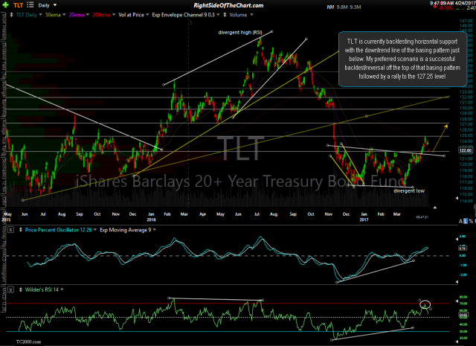Viewport: 476px width, 346px height.
Task: Click the -0.76% change value
Action: click(446, 8)
